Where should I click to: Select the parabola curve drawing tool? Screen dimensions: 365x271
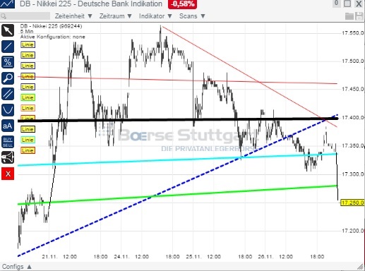point(8,110)
